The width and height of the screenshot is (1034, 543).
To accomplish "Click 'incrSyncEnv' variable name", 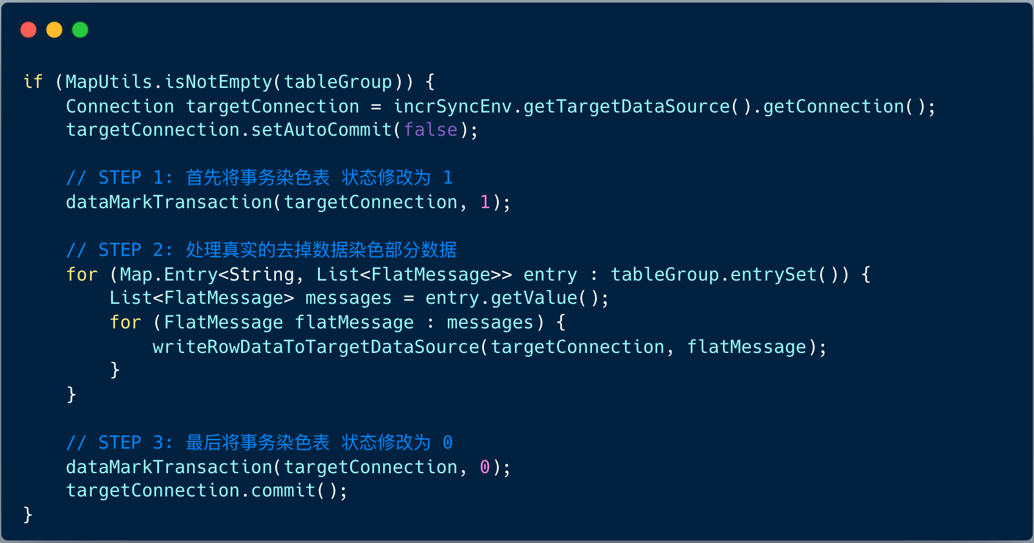I will point(452,107).
